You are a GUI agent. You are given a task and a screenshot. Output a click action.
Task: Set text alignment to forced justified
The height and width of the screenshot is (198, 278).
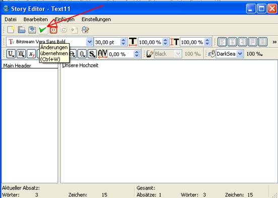(x=262, y=42)
